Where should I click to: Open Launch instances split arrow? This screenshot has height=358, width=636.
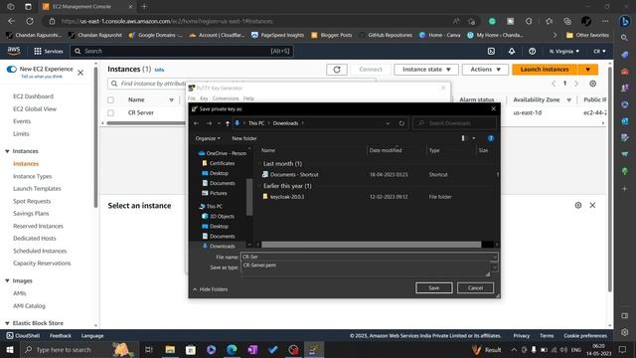(587, 70)
